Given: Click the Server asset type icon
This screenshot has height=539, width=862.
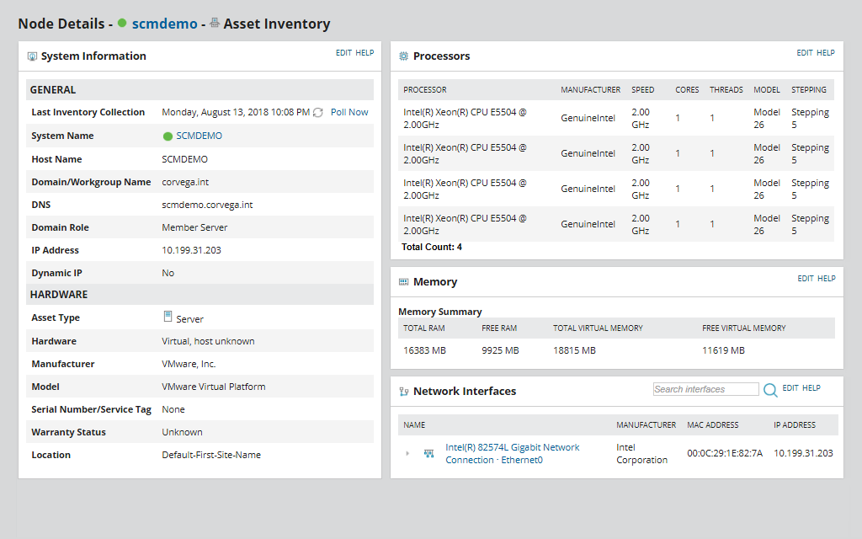Looking at the screenshot, I should 168,317.
